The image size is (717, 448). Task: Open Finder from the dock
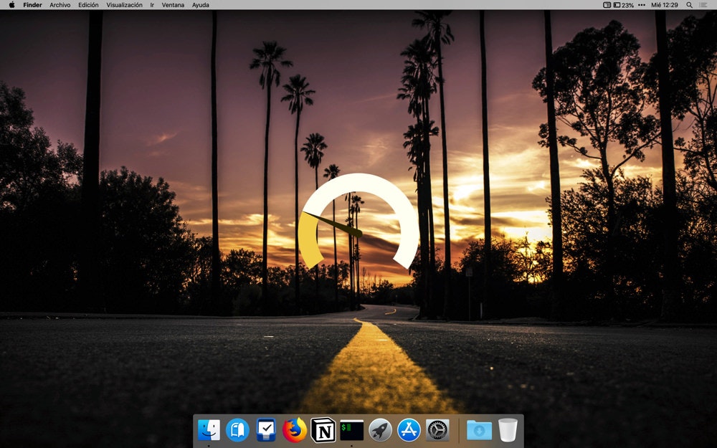click(209, 430)
